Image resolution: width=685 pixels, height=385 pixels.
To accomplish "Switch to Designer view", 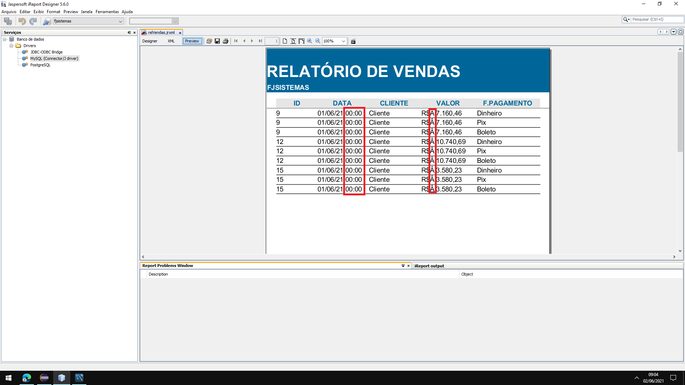I will pos(150,41).
